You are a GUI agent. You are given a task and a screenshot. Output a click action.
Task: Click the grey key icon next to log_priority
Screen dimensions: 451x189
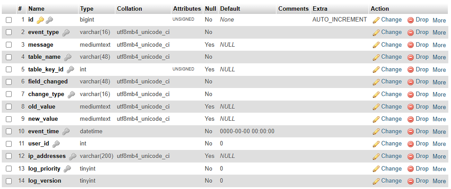(67, 169)
